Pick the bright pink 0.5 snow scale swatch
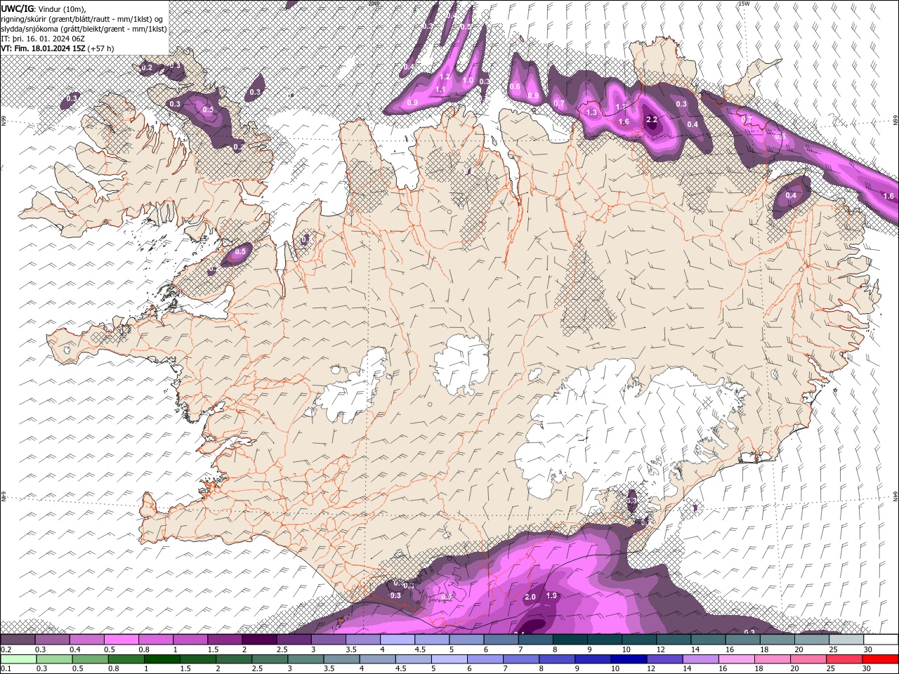The image size is (899, 674). (121, 640)
